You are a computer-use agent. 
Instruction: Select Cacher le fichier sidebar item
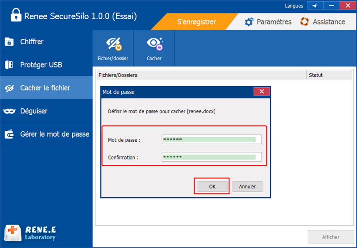coord(45,88)
